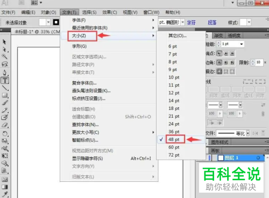Select the Selection (black arrow) tool
Viewport: 269px width, 198px height.
(x=4, y=42)
